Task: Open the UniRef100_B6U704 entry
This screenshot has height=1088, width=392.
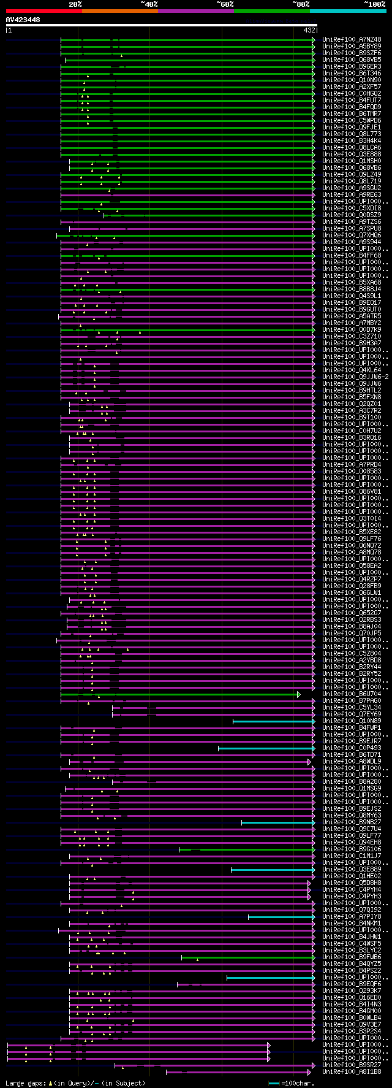Action: pyautogui.click(x=352, y=694)
